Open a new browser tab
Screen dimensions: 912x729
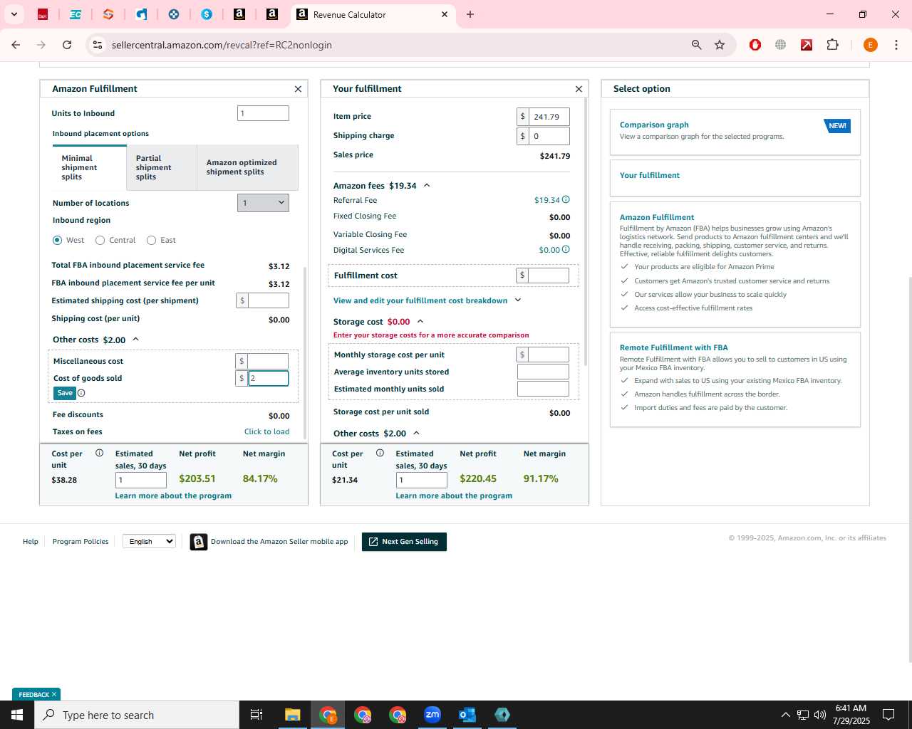pyautogui.click(x=470, y=14)
